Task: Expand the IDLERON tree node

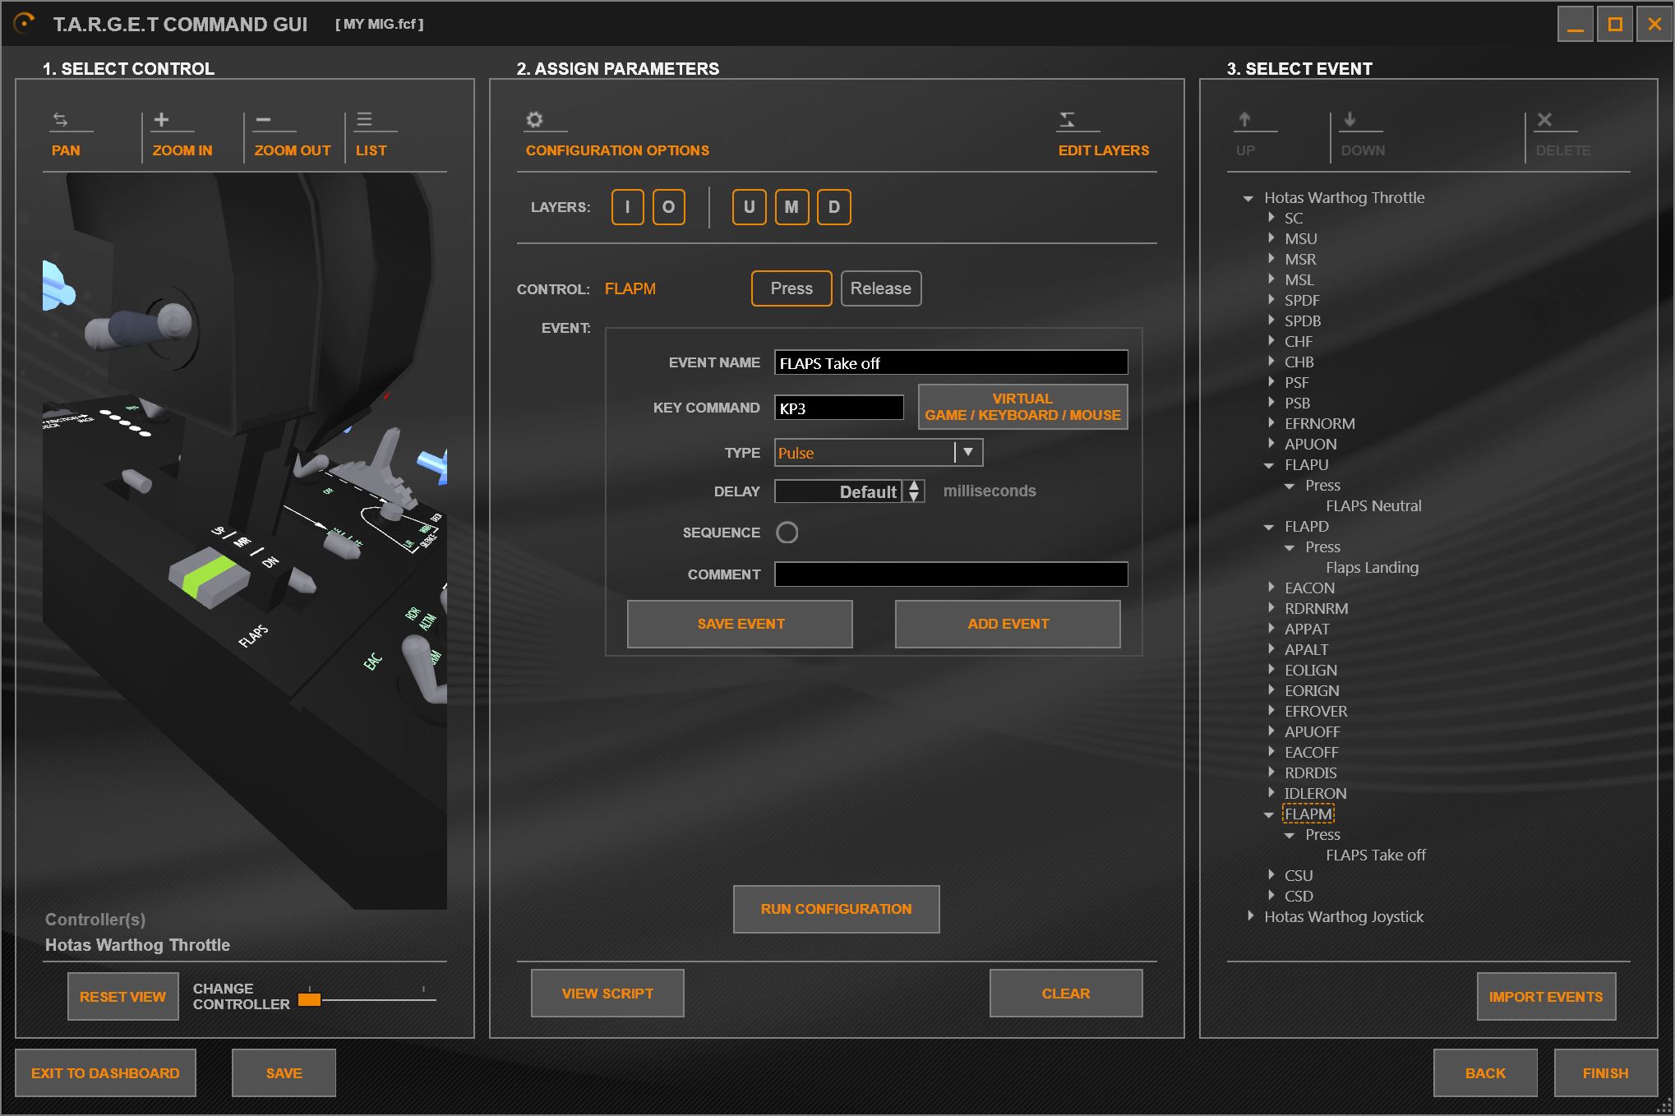Action: tap(1271, 793)
